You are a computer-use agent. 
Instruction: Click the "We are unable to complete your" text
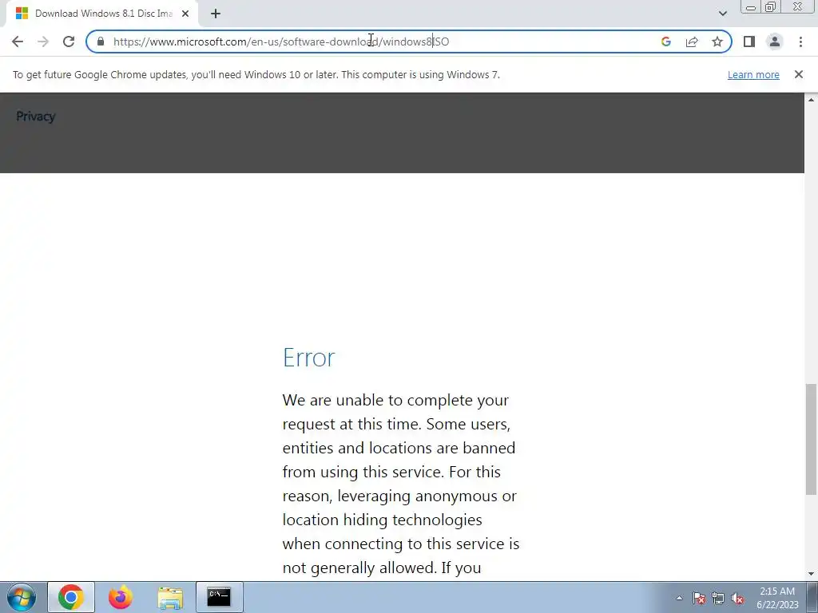395,401
